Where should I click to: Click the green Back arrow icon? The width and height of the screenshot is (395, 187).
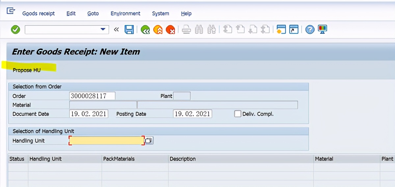pos(145,30)
